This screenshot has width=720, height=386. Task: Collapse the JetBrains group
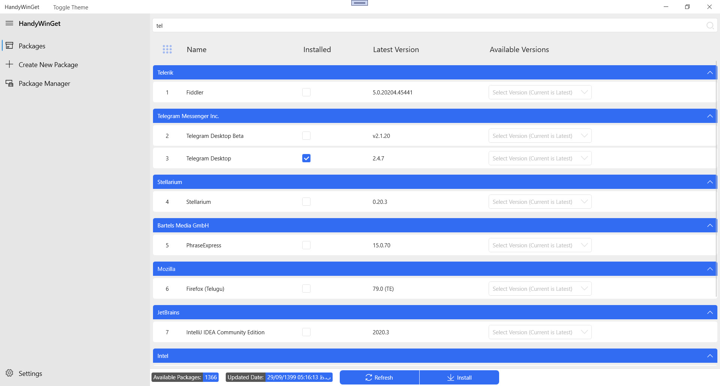pyautogui.click(x=710, y=312)
